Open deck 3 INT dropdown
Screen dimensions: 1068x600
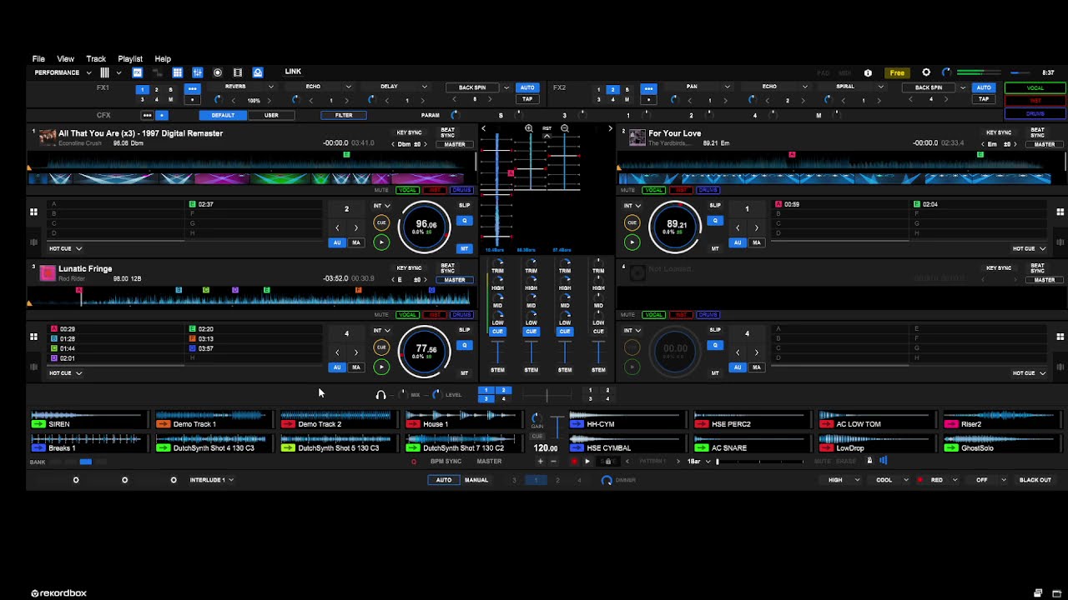coord(381,330)
